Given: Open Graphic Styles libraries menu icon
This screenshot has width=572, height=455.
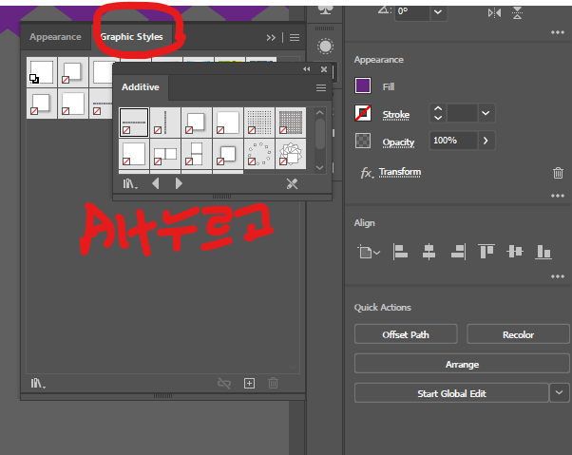Looking at the screenshot, I should pos(38,383).
